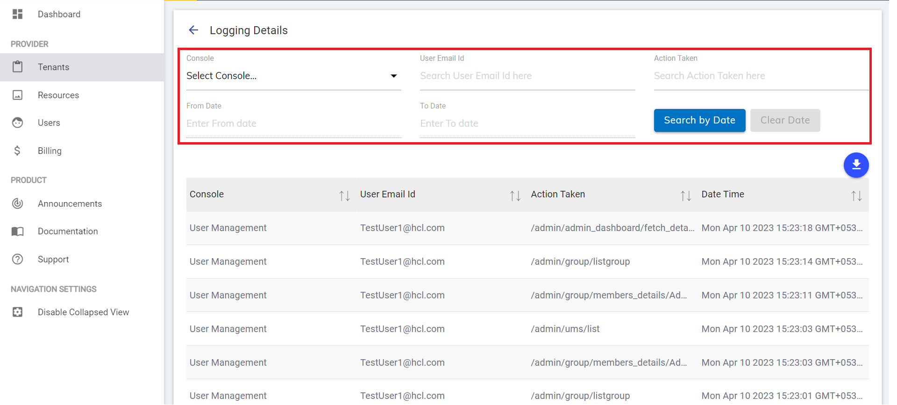
Task: Click the To Date input field
Action: coord(527,123)
